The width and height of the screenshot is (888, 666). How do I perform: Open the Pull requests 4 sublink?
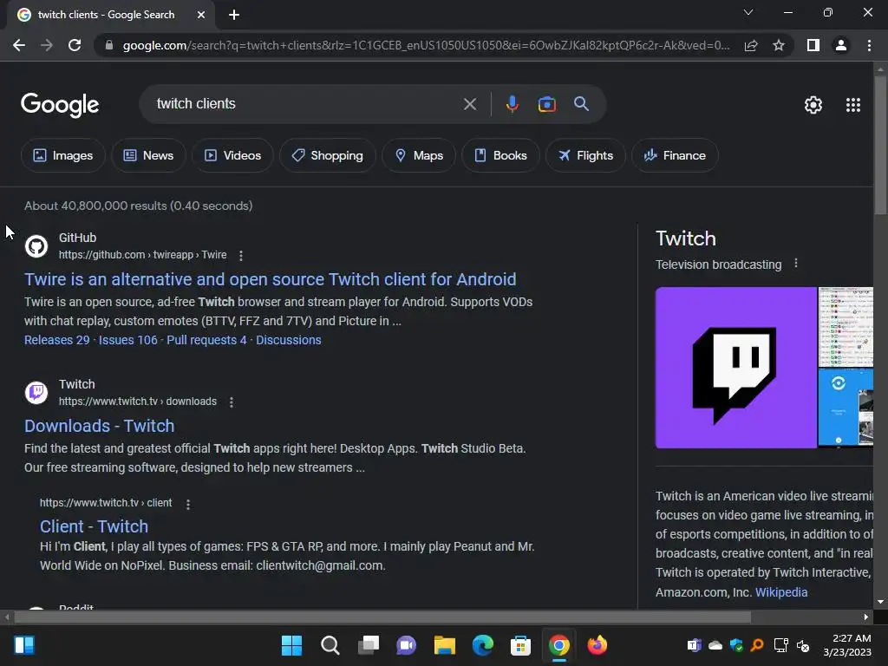click(x=206, y=340)
